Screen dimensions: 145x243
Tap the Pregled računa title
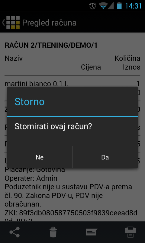pos(49,23)
